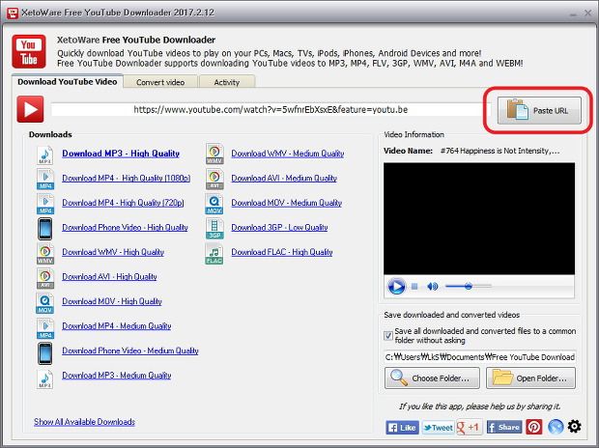Screen dimensions: 599x448
Task: Mute audio with the speaker icon
Action: pos(433,286)
